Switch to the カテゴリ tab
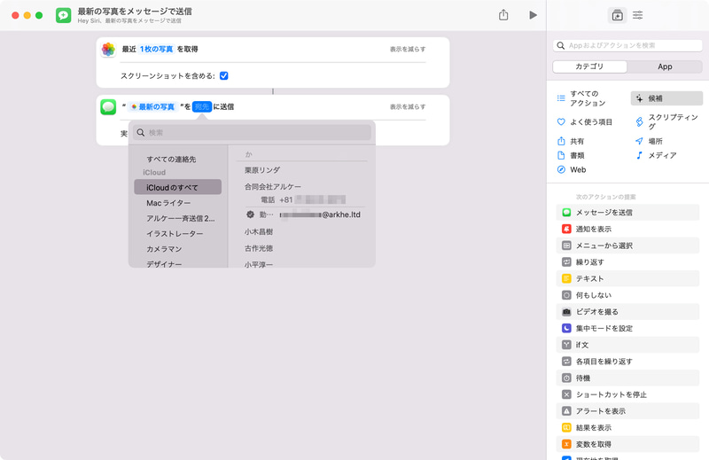The image size is (709, 460). tap(589, 66)
